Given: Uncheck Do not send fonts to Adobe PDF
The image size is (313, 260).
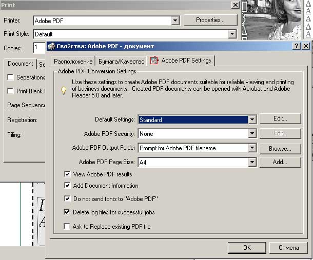Looking at the screenshot, I should (67, 199).
